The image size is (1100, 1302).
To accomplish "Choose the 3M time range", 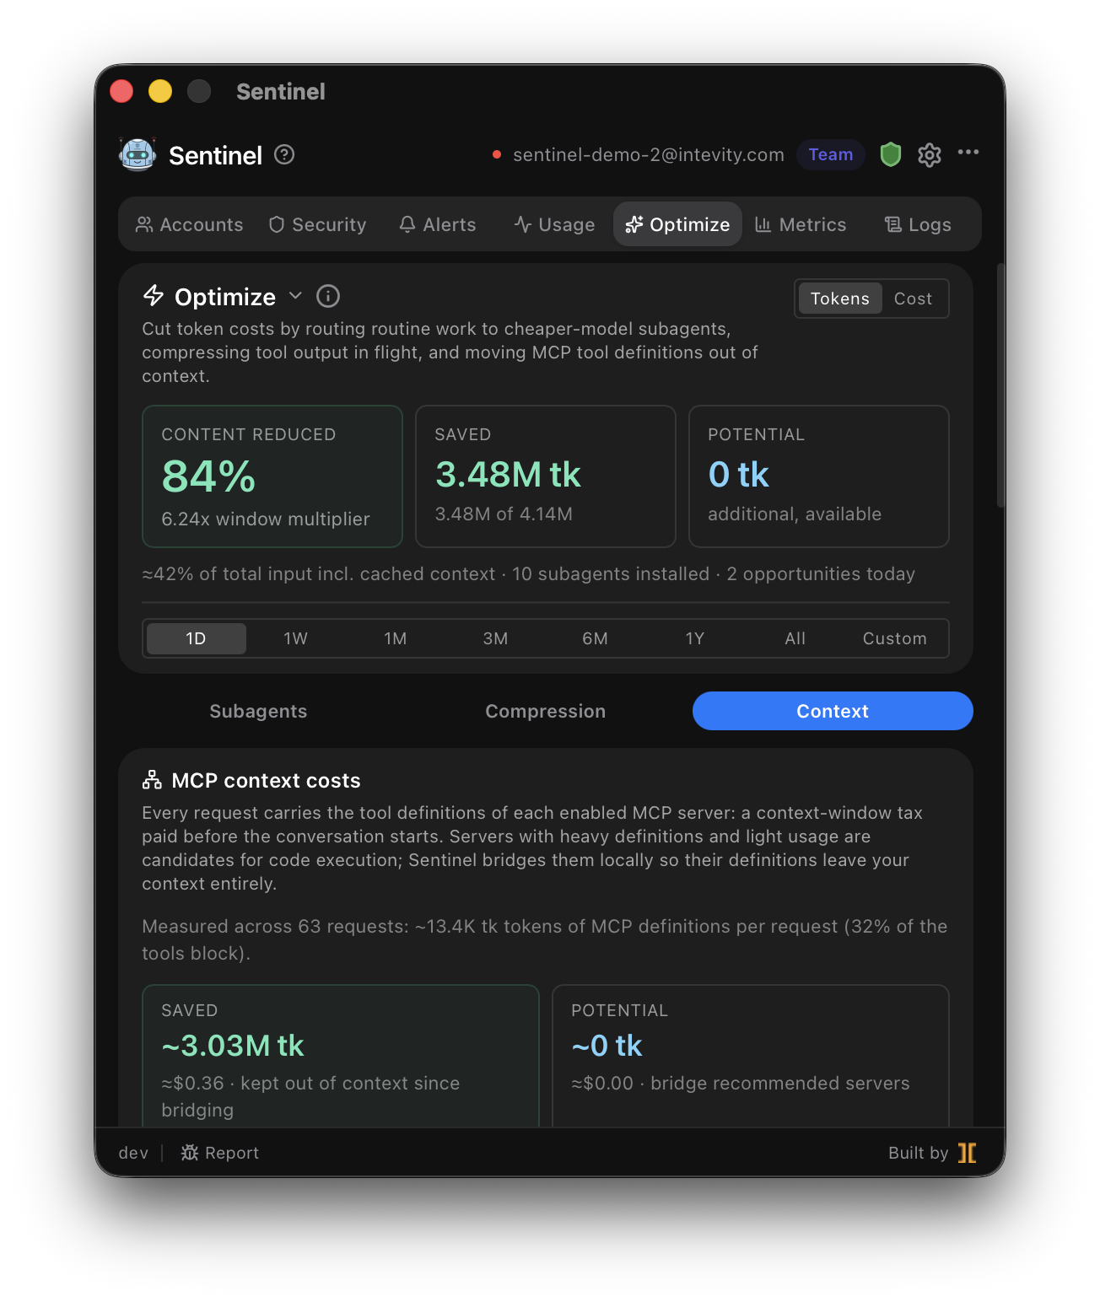I will pos(495,638).
